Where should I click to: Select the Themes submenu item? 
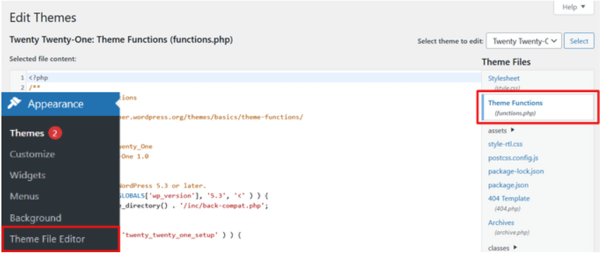(x=27, y=133)
